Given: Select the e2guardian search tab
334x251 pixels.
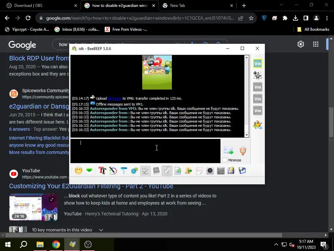Looking at the screenshot, I should coord(120,6).
